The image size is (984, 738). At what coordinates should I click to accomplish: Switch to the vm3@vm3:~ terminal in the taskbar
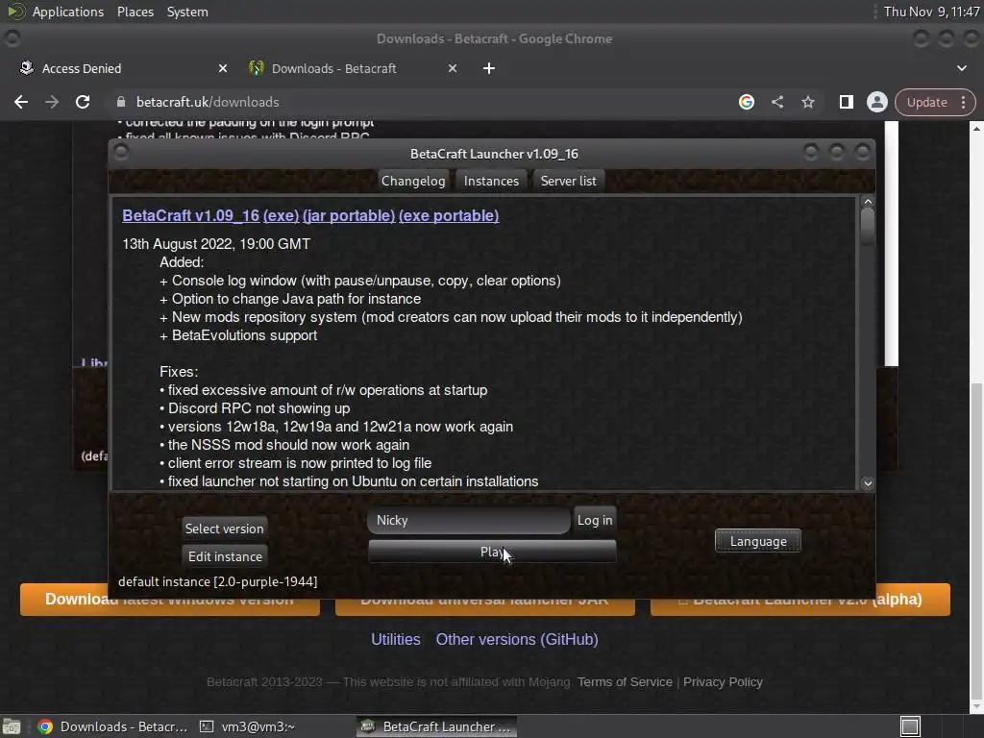pyautogui.click(x=248, y=726)
